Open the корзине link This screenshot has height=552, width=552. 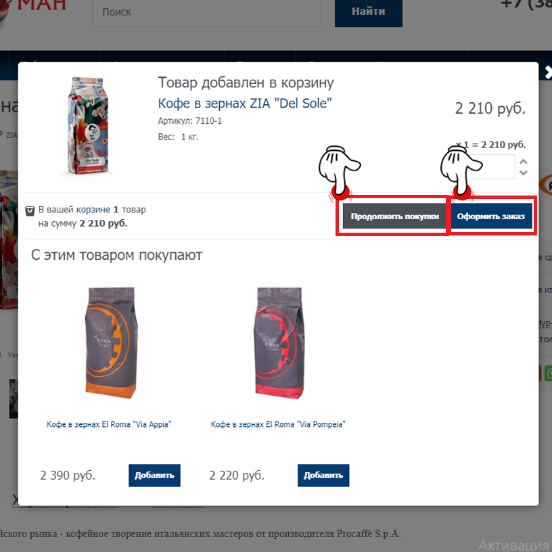coord(93,210)
